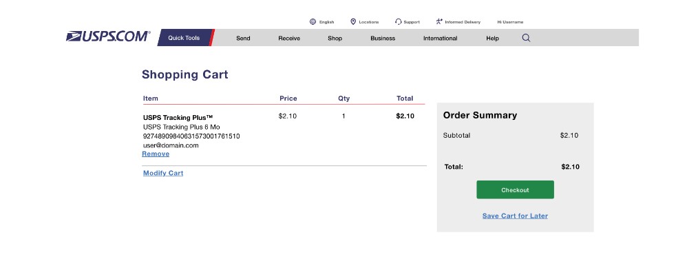This screenshot has width=687, height=268.
Task: Click the Hi Username account link
Action: point(510,22)
